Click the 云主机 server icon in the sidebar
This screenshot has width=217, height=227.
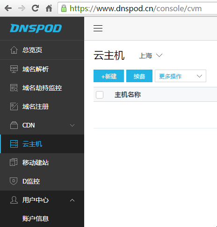(x=14, y=144)
